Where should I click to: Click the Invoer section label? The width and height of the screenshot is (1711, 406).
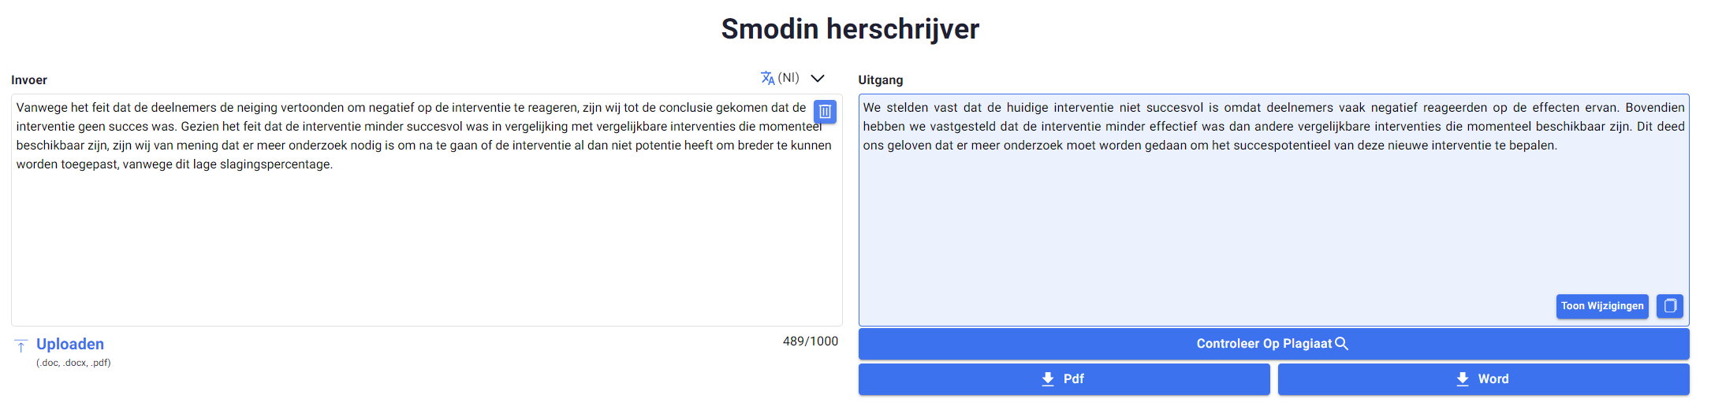[29, 80]
